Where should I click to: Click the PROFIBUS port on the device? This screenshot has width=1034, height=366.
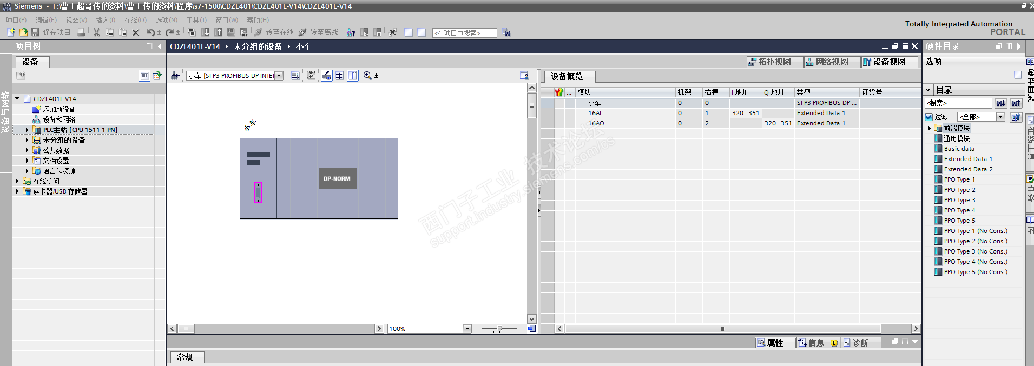[x=258, y=192]
